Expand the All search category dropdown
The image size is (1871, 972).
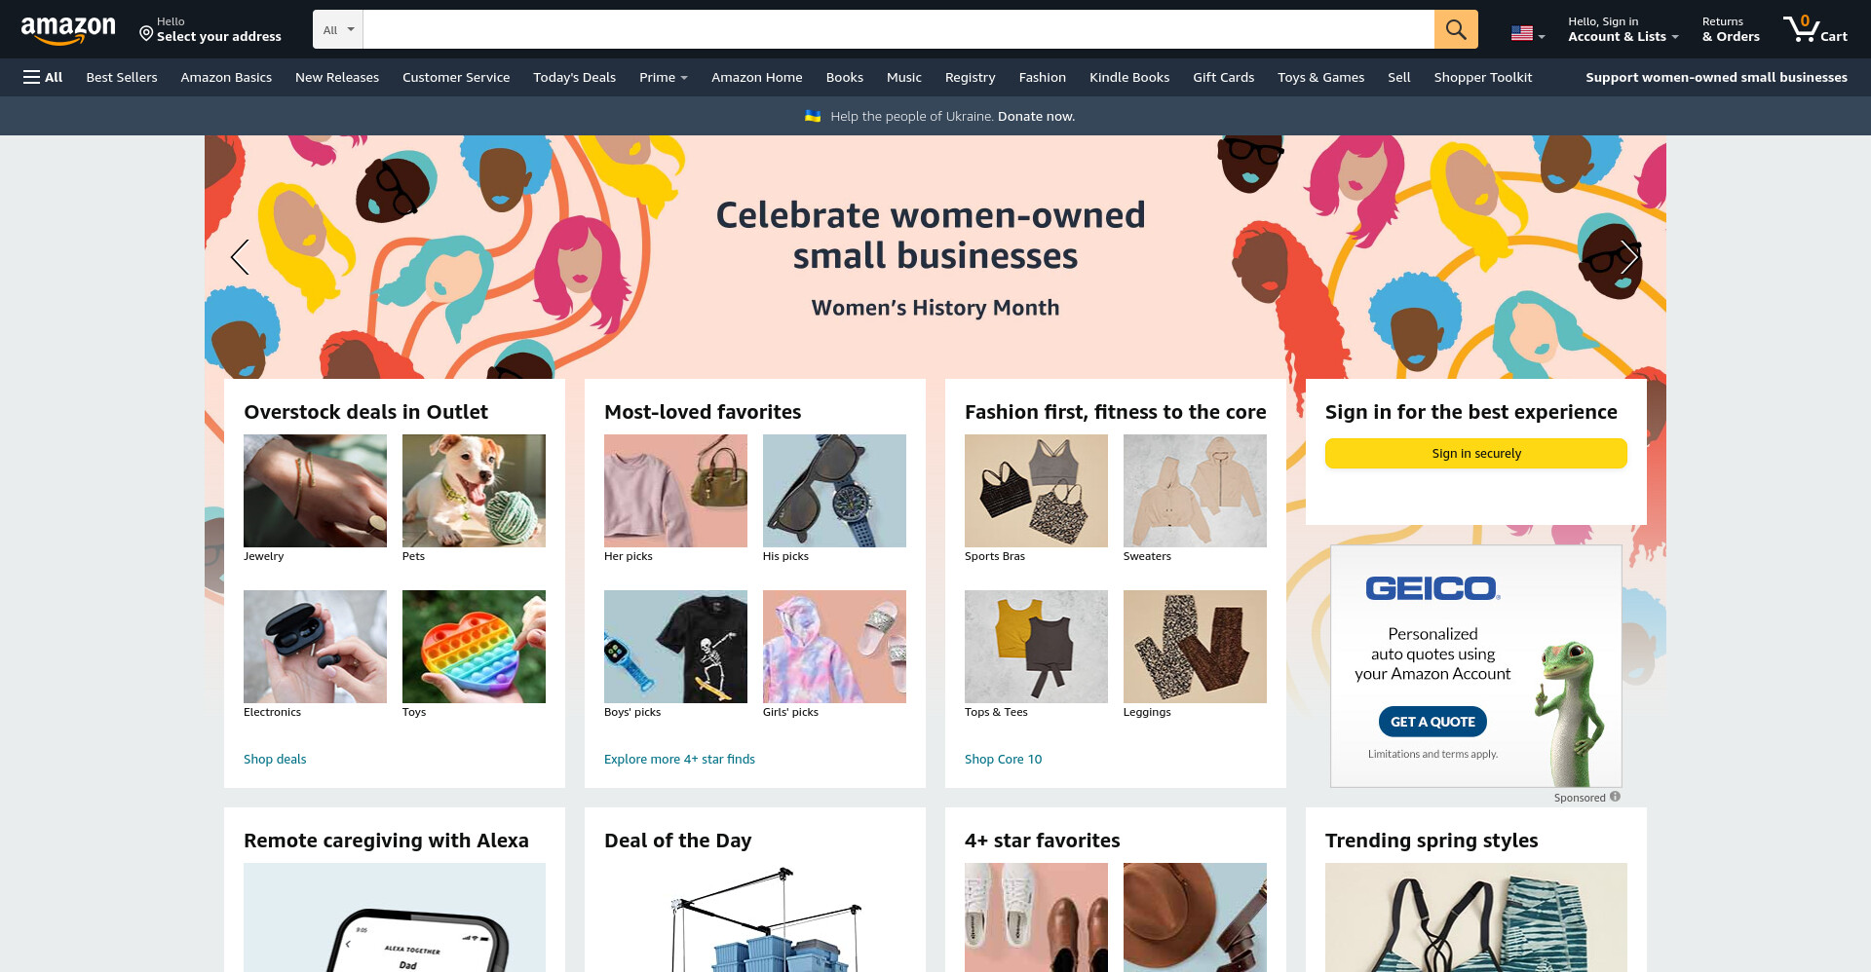(338, 29)
